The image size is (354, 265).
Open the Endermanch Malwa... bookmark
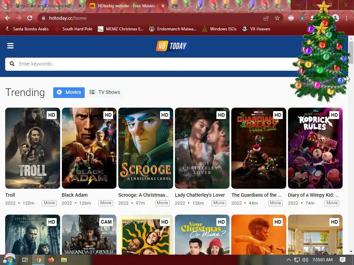point(173,29)
